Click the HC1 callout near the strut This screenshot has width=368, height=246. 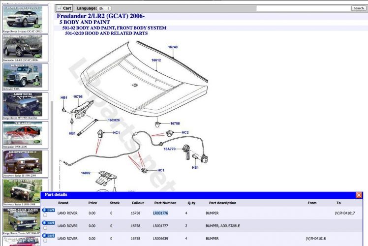(117, 133)
